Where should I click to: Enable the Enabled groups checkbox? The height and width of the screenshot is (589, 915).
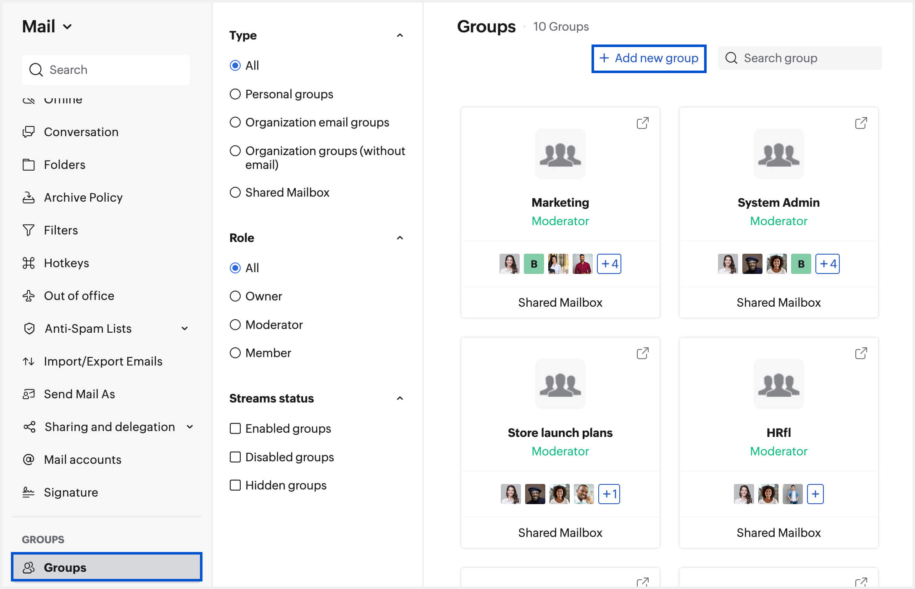(235, 429)
